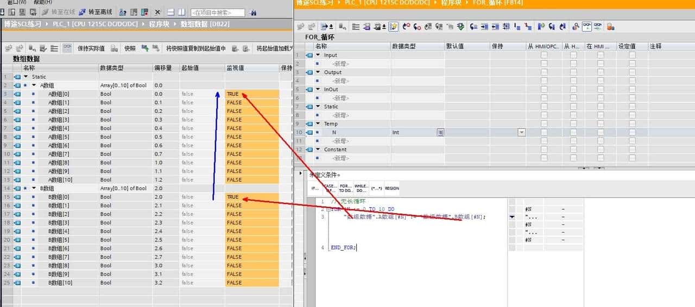695x307 pixels.
Task: Toggle 从 HMI/OPC checkbox in Input row
Action: point(544,55)
